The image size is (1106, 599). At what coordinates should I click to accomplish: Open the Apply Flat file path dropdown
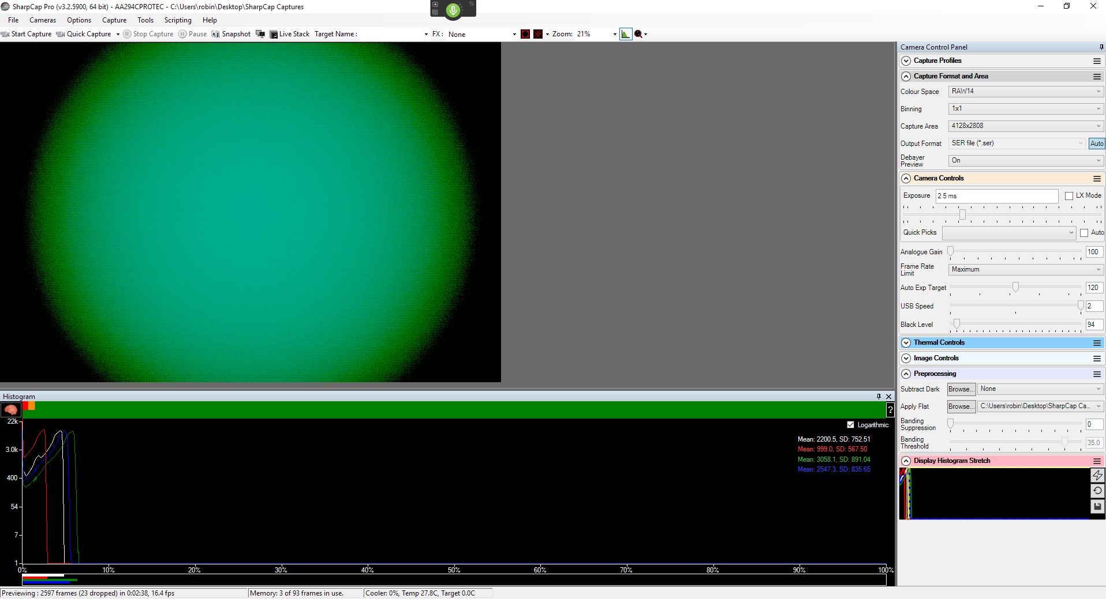click(x=1041, y=406)
